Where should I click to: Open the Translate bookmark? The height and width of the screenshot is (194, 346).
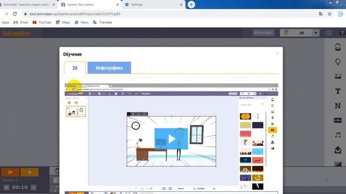coord(103,23)
